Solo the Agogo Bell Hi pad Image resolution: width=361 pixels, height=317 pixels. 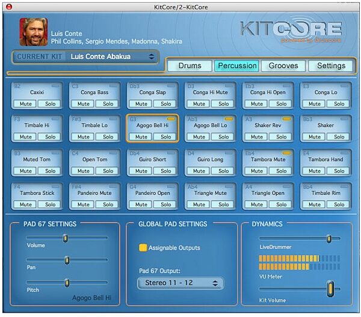click(x=165, y=137)
